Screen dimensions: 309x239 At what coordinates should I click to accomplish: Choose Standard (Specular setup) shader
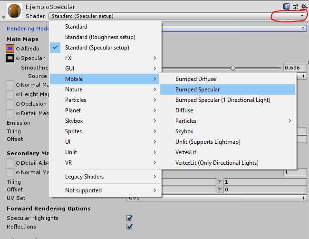click(x=106, y=48)
